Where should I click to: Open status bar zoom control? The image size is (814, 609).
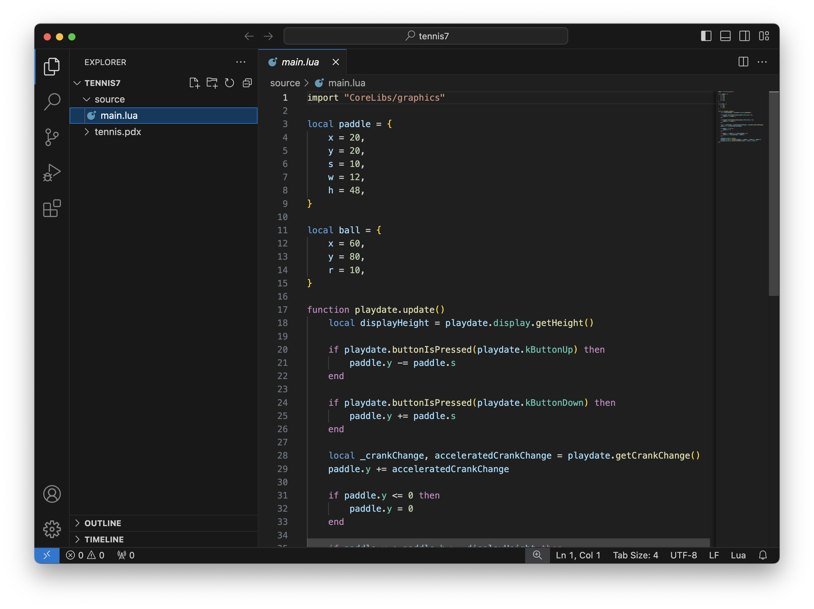tap(537, 555)
